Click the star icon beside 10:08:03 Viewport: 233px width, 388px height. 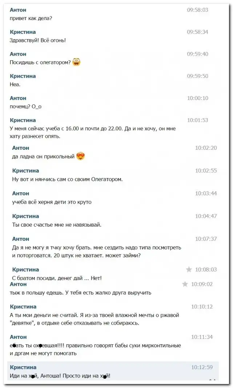189,269
